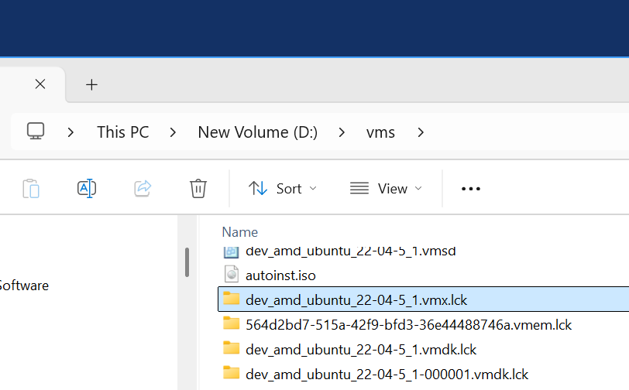Select dev_amd_ubuntu_22-04-5_1.vmdk.lck folder
The height and width of the screenshot is (390, 629).
click(361, 350)
